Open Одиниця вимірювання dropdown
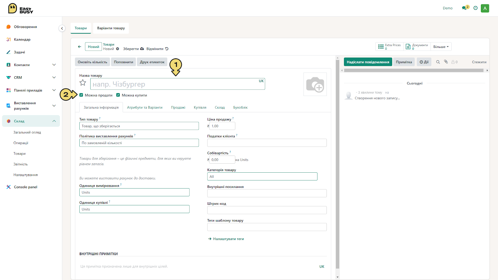 click(134, 192)
